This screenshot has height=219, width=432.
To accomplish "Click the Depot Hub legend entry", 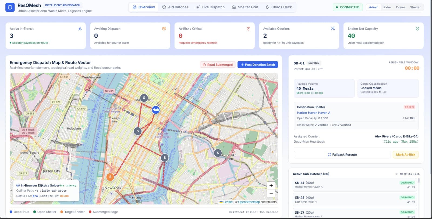I will (19, 212).
